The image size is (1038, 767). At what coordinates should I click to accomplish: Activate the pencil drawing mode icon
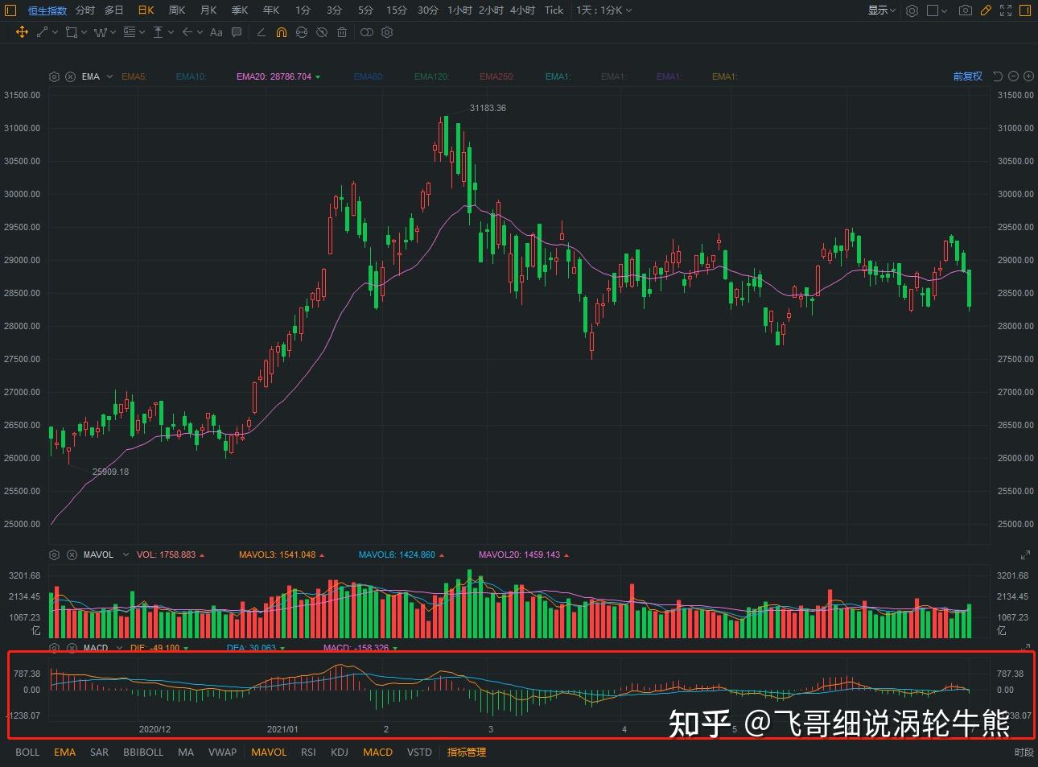pyautogui.click(x=985, y=10)
